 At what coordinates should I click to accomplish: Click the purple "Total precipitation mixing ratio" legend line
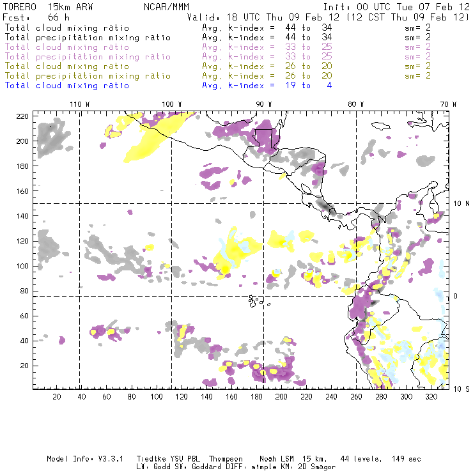pyautogui.click(x=88, y=57)
